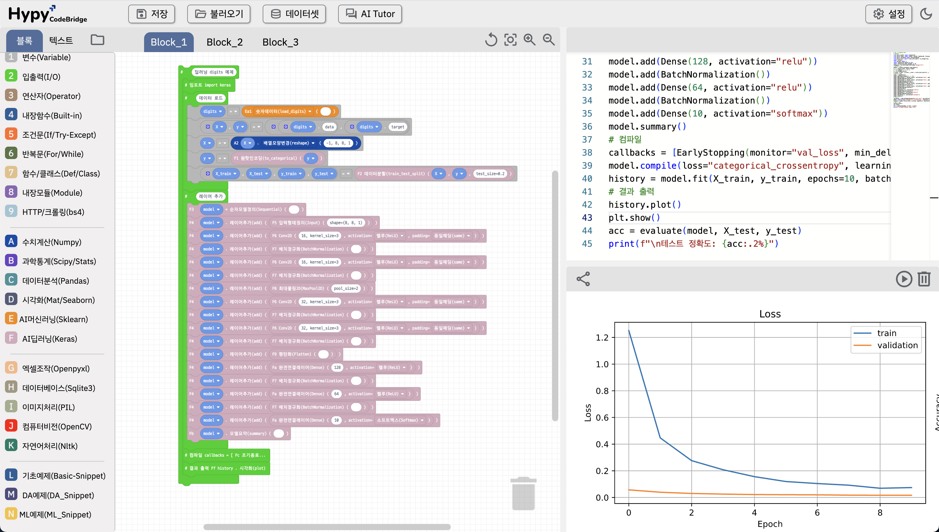Open the 소프트맥스(Softmax) activation dropdown
This screenshot has width=939, height=532.
tap(400, 420)
